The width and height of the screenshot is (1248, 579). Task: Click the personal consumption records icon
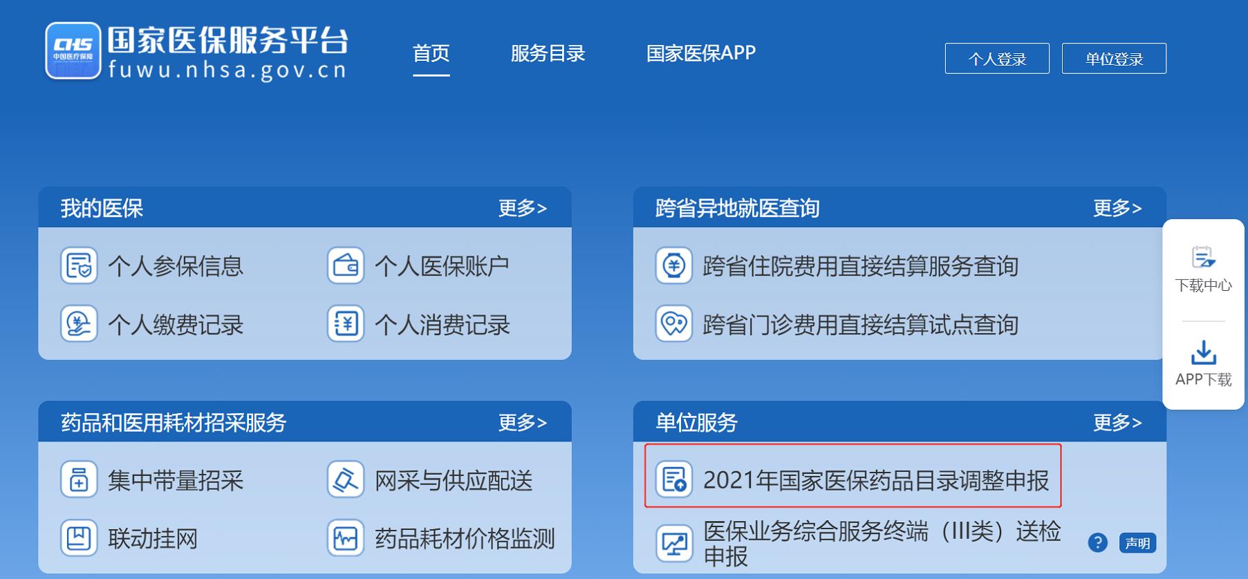[x=346, y=324]
